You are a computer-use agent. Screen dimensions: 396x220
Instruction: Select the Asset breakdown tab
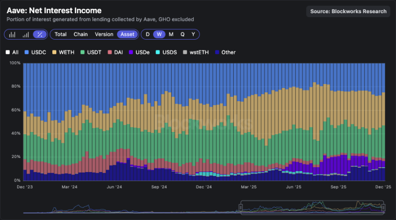(x=127, y=34)
